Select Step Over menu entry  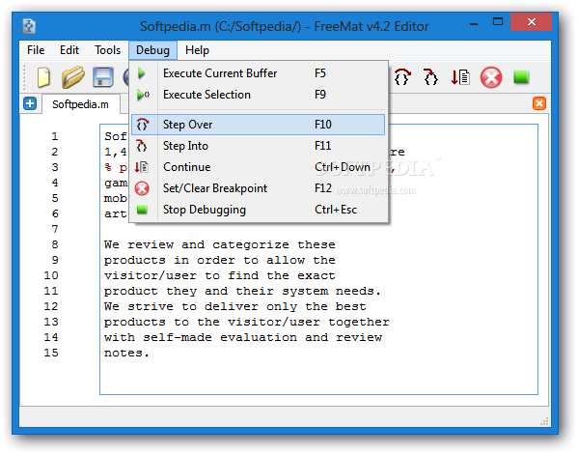[258, 125]
